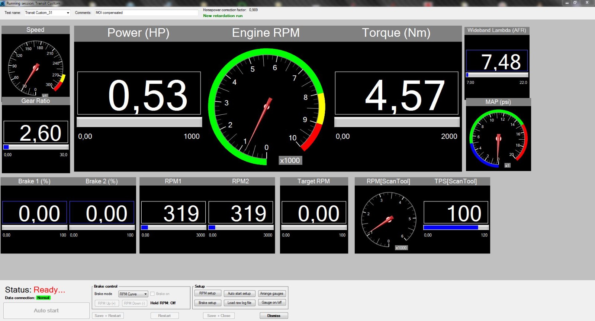Image resolution: width=595 pixels, height=321 pixels.
Task: Click the RPM[ScanTool] header
Action: click(388, 181)
